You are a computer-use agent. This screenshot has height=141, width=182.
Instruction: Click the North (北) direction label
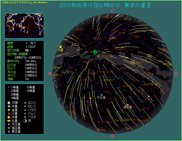click(x=112, y=11)
